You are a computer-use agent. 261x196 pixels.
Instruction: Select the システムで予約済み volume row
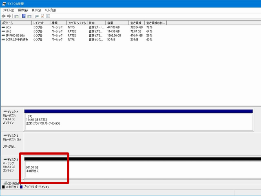tap(17, 40)
